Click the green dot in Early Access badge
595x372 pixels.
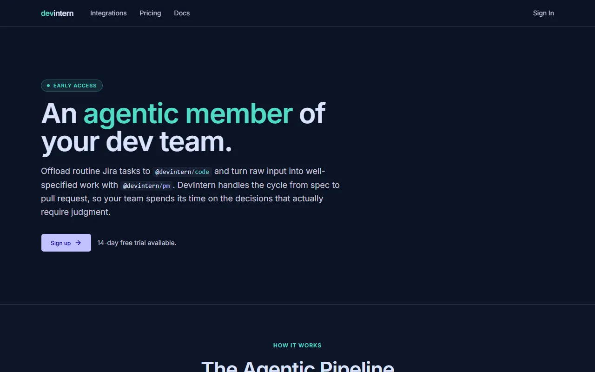[x=48, y=86]
